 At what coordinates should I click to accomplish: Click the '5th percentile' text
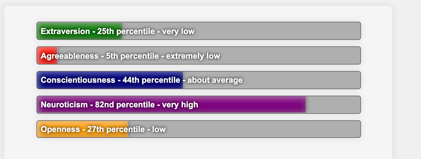pyautogui.click(x=132, y=56)
